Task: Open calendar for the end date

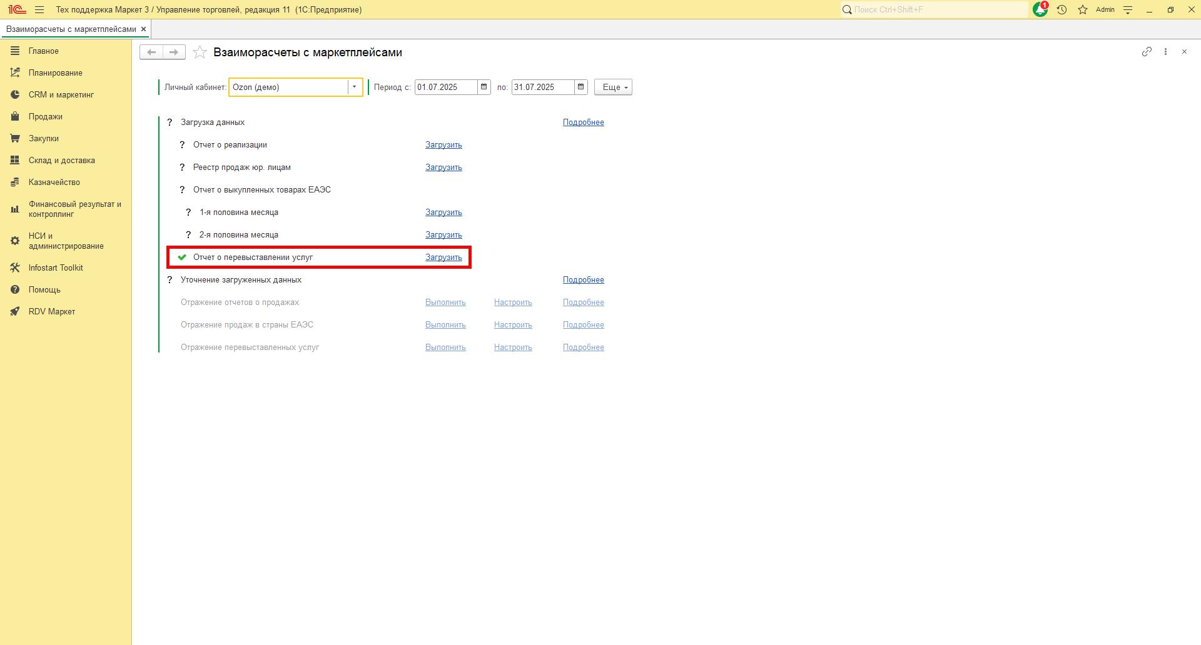Action: click(581, 87)
